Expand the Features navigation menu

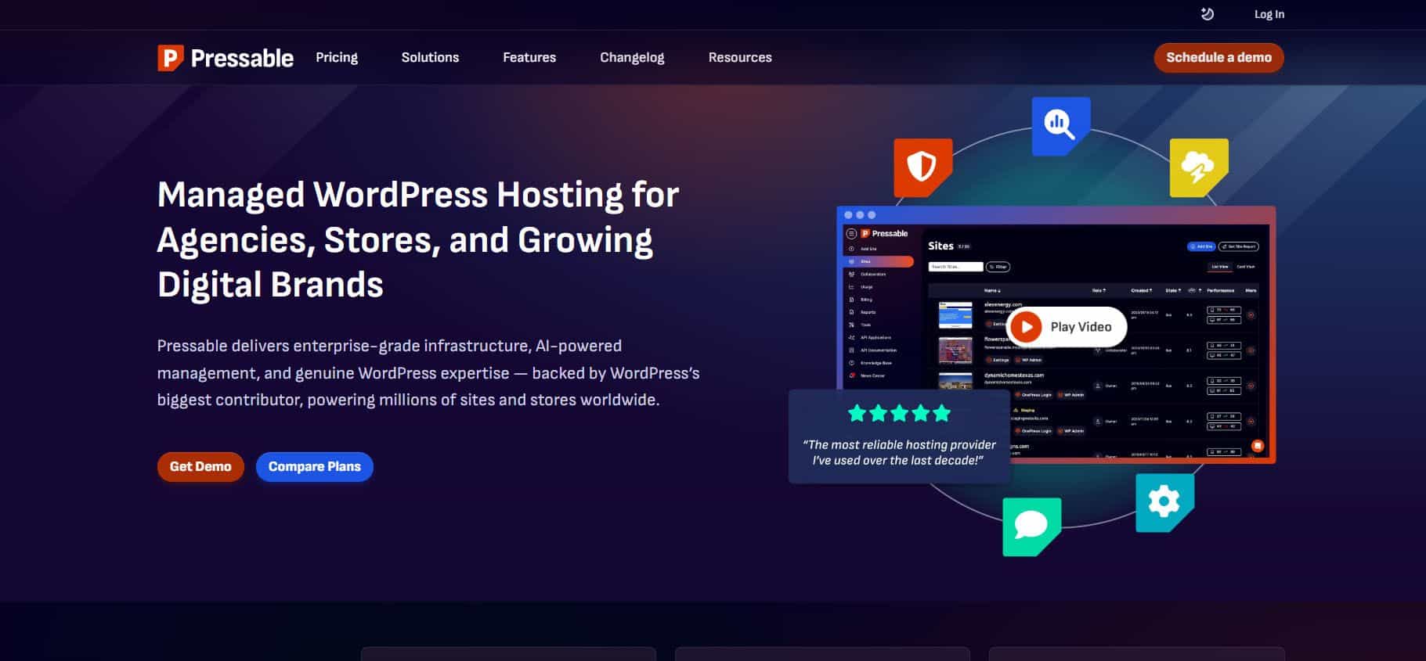pyautogui.click(x=529, y=57)
